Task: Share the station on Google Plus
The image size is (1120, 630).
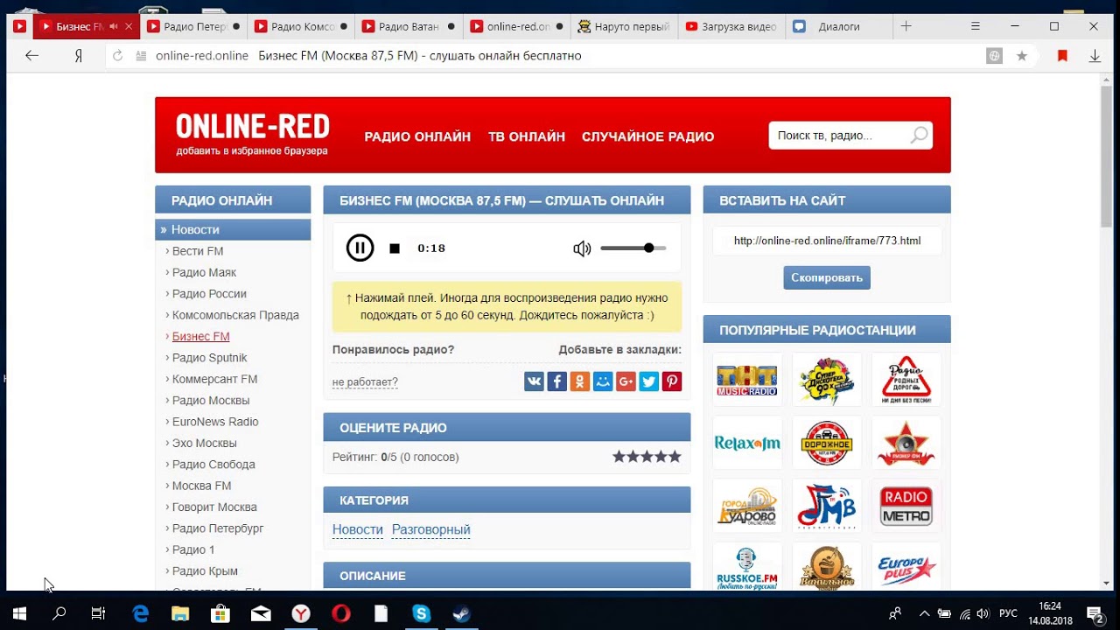Action: pos(626,381)
